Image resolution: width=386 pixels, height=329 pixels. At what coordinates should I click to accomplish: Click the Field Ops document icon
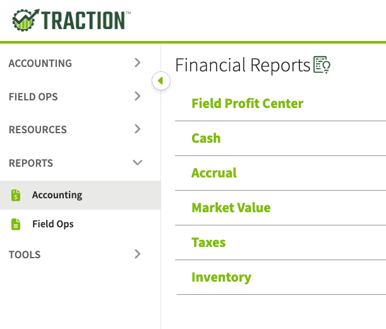coord(16,224)
